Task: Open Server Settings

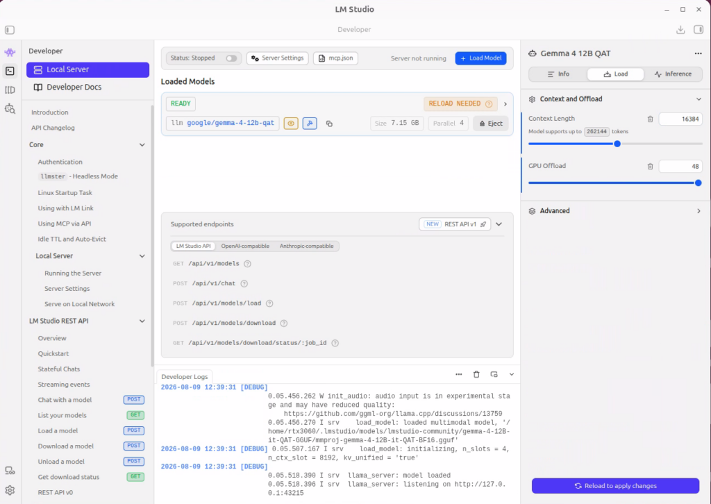Action: (278, 58)
